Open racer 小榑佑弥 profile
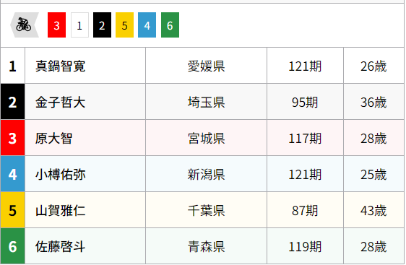The image size is (406, 265). (61, 174)
